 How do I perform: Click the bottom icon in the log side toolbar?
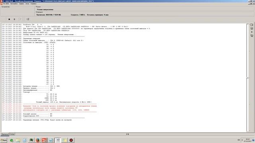click(x=251, y=35)
